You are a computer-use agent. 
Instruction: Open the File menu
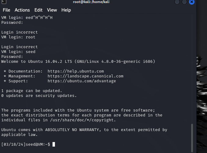6,10
